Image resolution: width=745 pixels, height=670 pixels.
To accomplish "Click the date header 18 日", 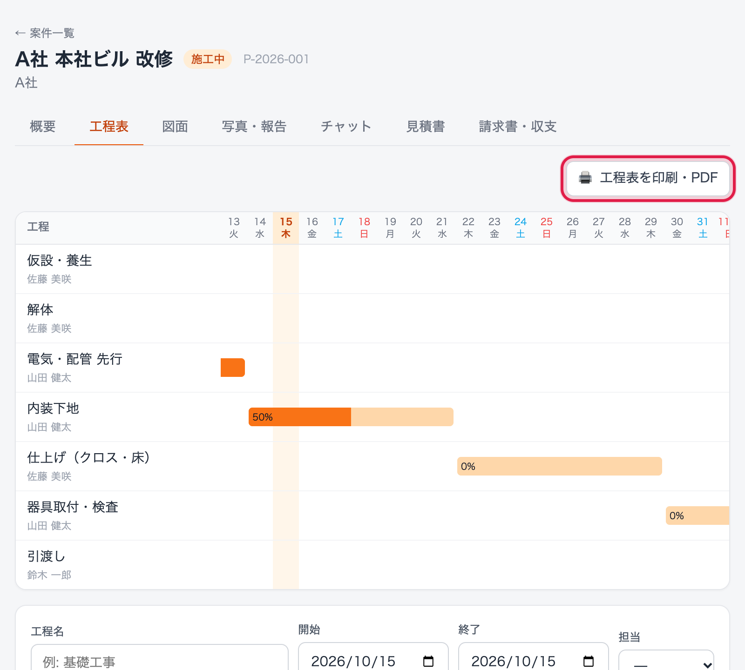I will tap(364, 228).
